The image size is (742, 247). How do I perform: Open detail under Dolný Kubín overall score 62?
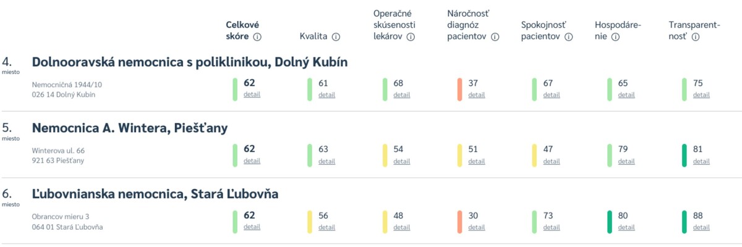pyautogui.click(x=252, y=95)
